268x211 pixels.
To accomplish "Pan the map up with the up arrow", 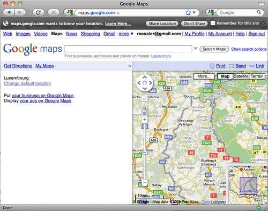I will 145,77.
